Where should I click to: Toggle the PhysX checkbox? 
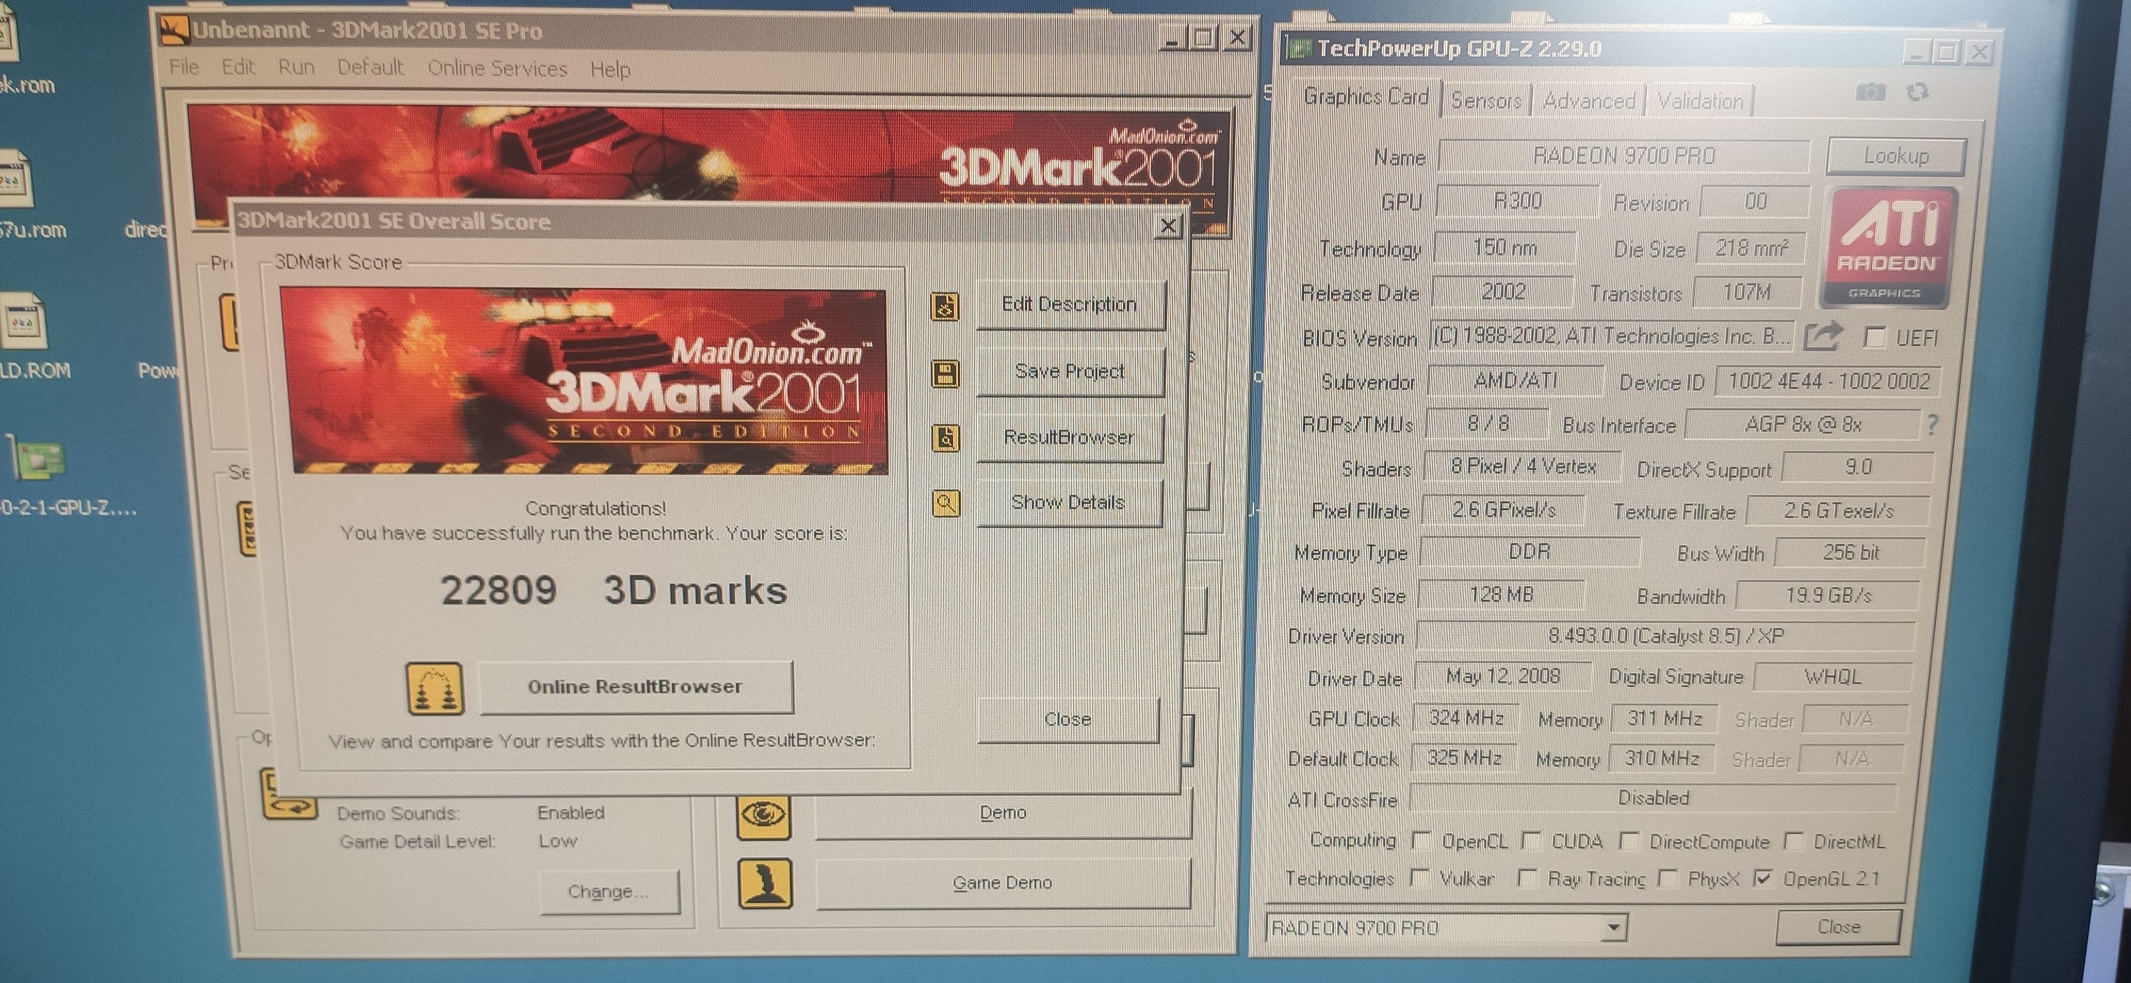click(x=1669, y=878)
